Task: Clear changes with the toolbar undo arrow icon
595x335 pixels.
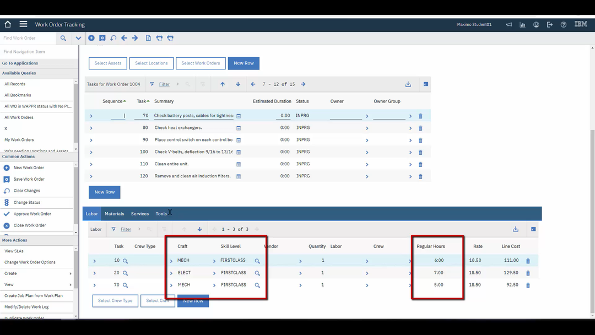Action: pyautogui.click(x=112, y=38)
